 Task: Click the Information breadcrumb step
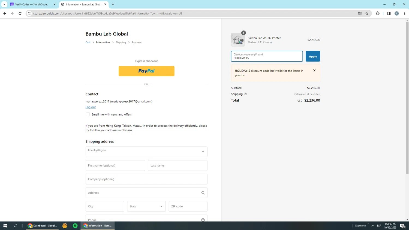pyautogui.click(x=103, y=42)
